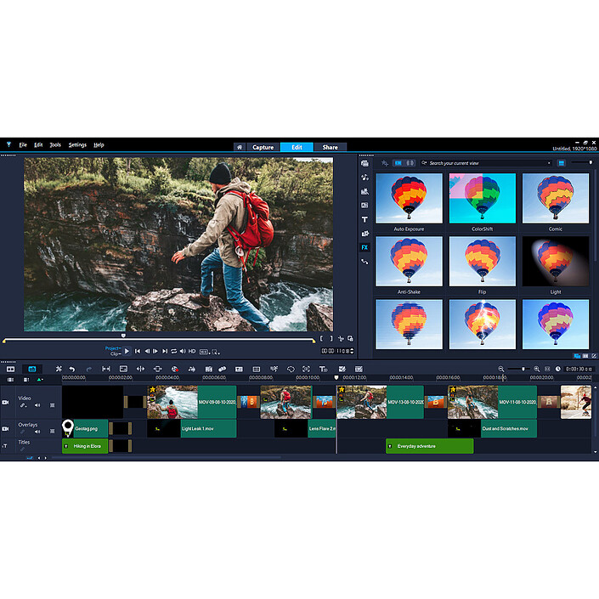Select the FX filters library icon
The width and height of the screenshot is (599, 599).
coord(364,247)
